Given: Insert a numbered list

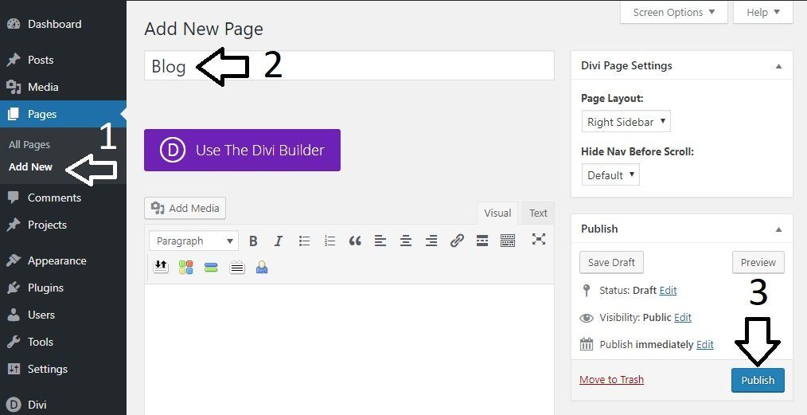Looking at the screenshot, I should 329,241.
